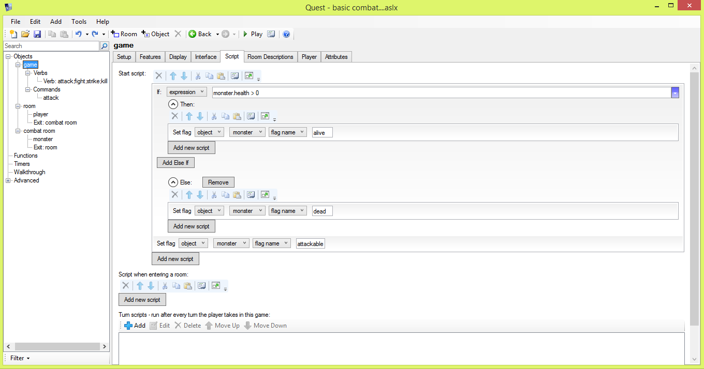The image size is (704, 369).
Task: Click the Add Else If button
Action: pyautogui.click(x=175, y=163)
